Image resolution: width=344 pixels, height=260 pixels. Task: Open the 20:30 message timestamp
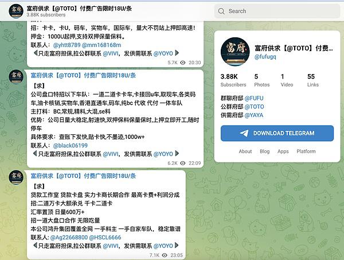194,63
